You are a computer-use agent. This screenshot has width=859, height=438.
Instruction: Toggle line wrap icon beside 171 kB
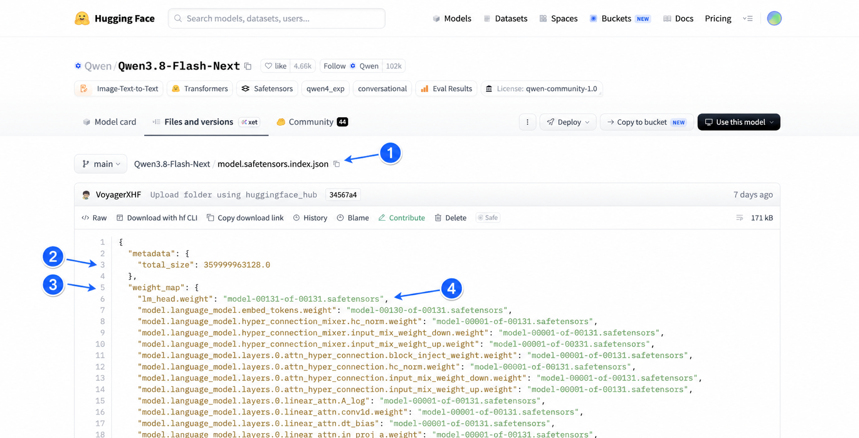(x=740, y=218)
